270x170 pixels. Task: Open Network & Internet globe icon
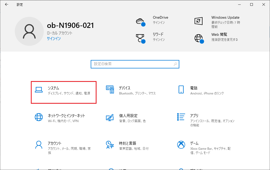pos(39,117)
